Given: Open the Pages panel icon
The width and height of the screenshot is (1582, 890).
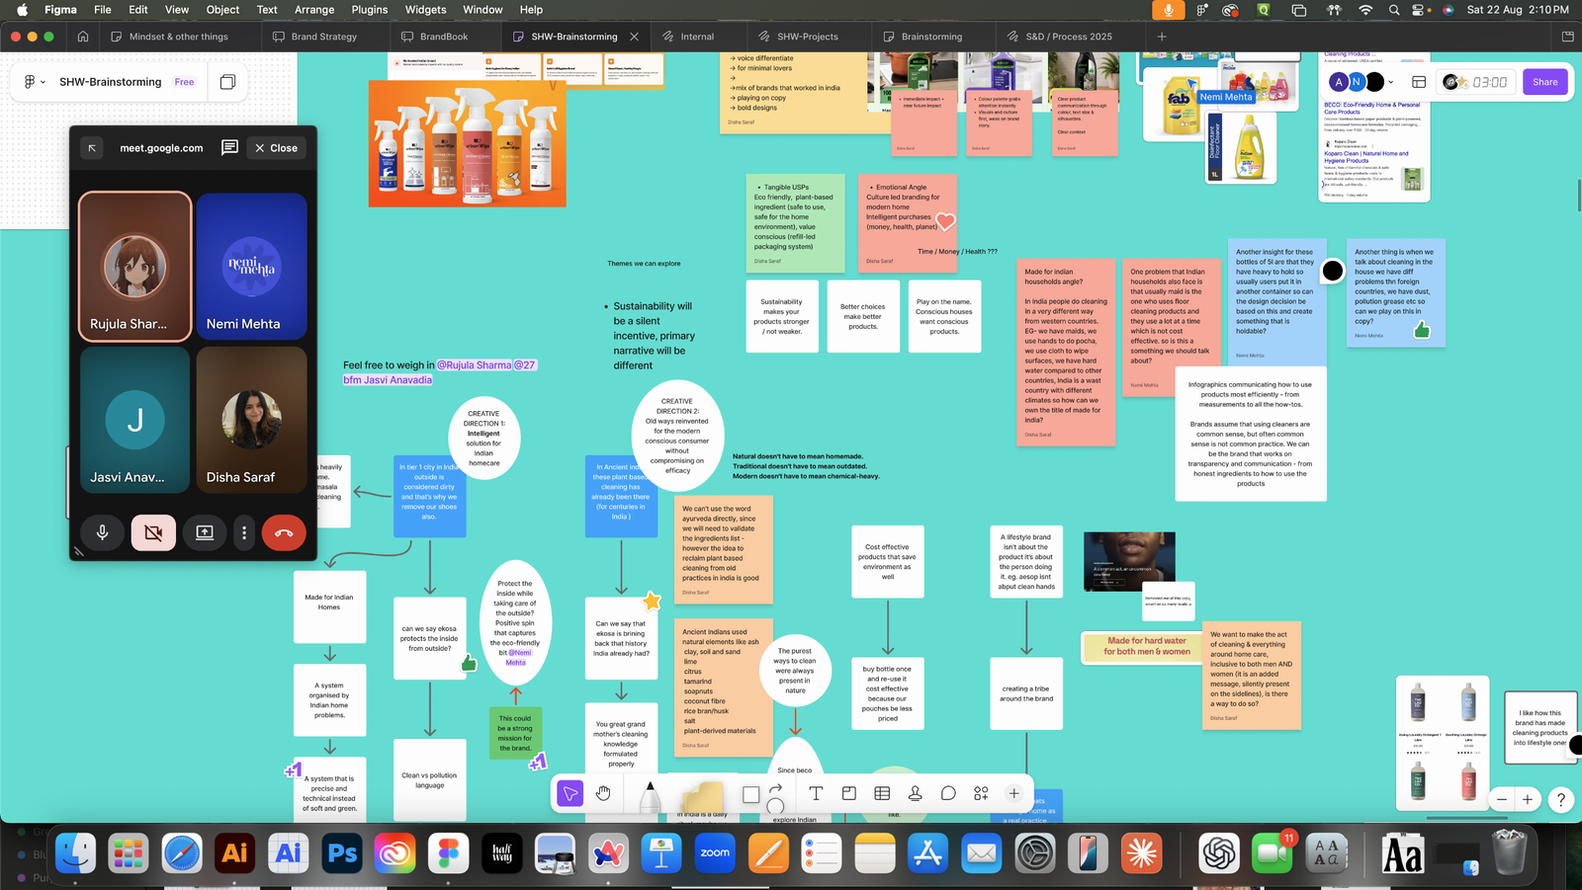Looking at the screenshot, I should [227, 82].
